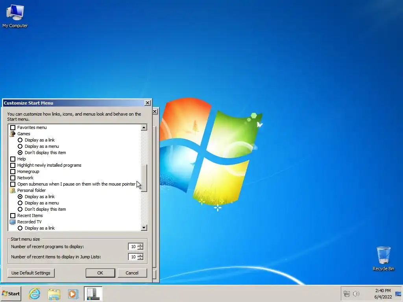This screenshot has height=302, width=403.
Task: Click the Cancel button
Action: pos(132,273)
